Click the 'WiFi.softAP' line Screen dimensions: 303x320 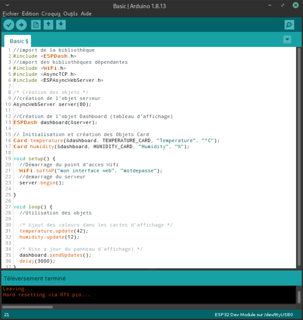(91, 171)
